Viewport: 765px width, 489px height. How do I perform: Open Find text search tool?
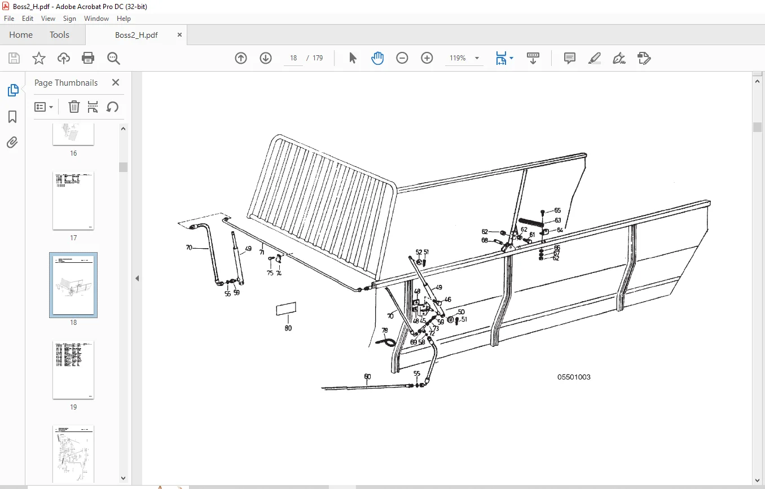(x=113, y=58)
